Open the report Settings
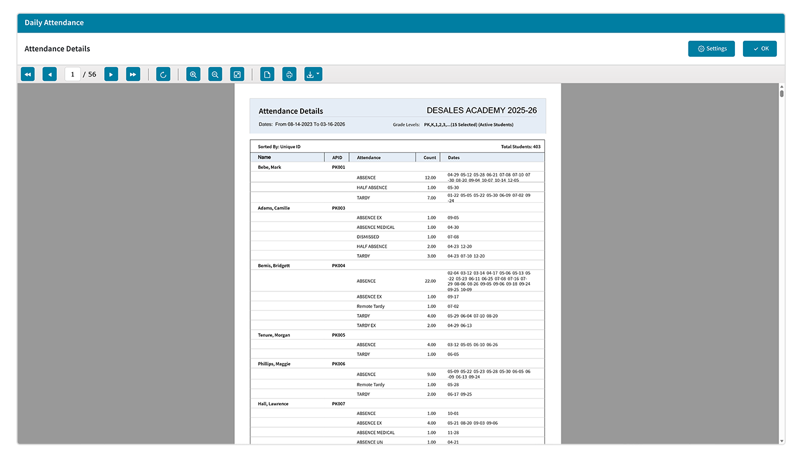802x458 pixels. coord(711,49)
